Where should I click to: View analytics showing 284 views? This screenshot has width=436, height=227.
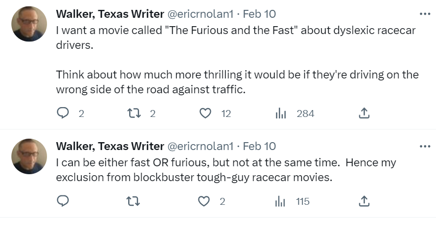point(281,113)
